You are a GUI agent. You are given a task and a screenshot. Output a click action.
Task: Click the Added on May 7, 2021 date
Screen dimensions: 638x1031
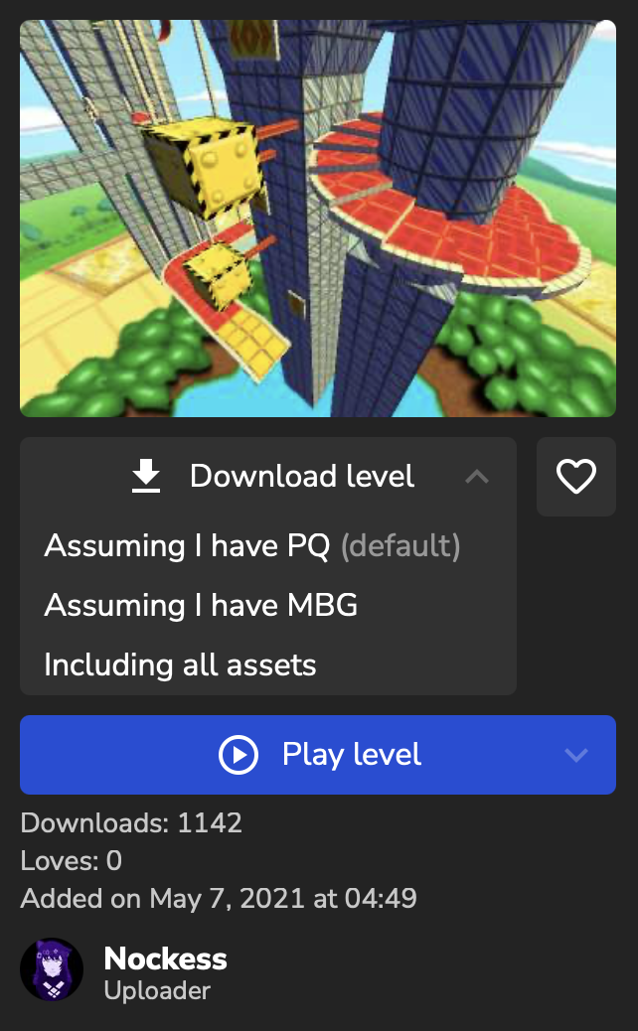(x=219, y=898)
